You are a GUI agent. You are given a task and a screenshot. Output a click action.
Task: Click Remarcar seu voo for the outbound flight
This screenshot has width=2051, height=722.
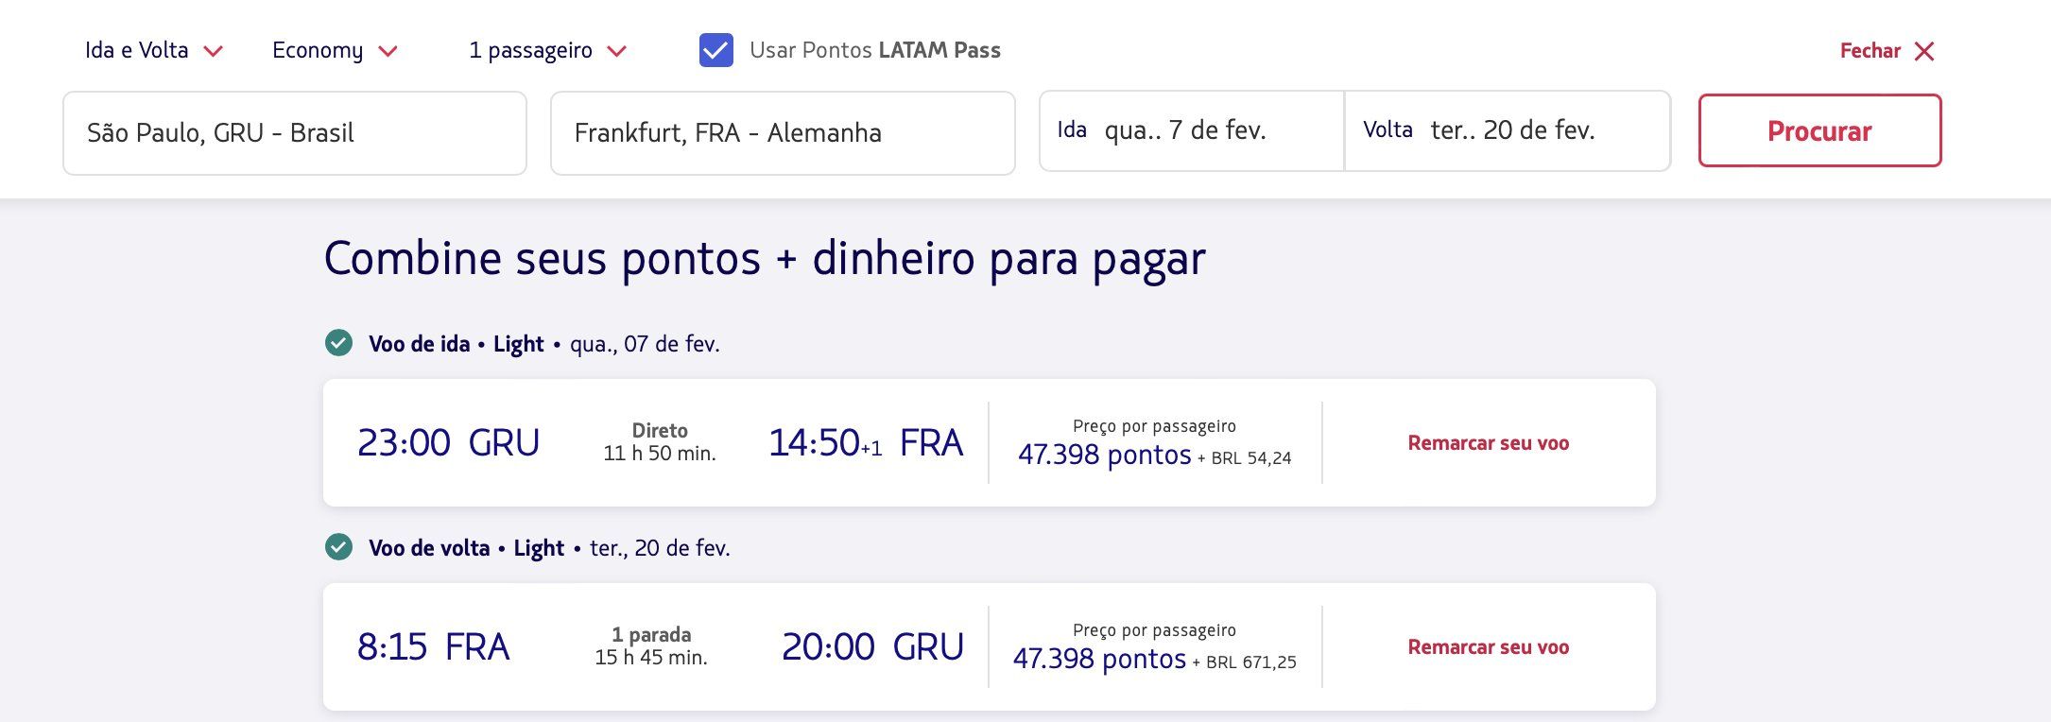point(1488,443)
